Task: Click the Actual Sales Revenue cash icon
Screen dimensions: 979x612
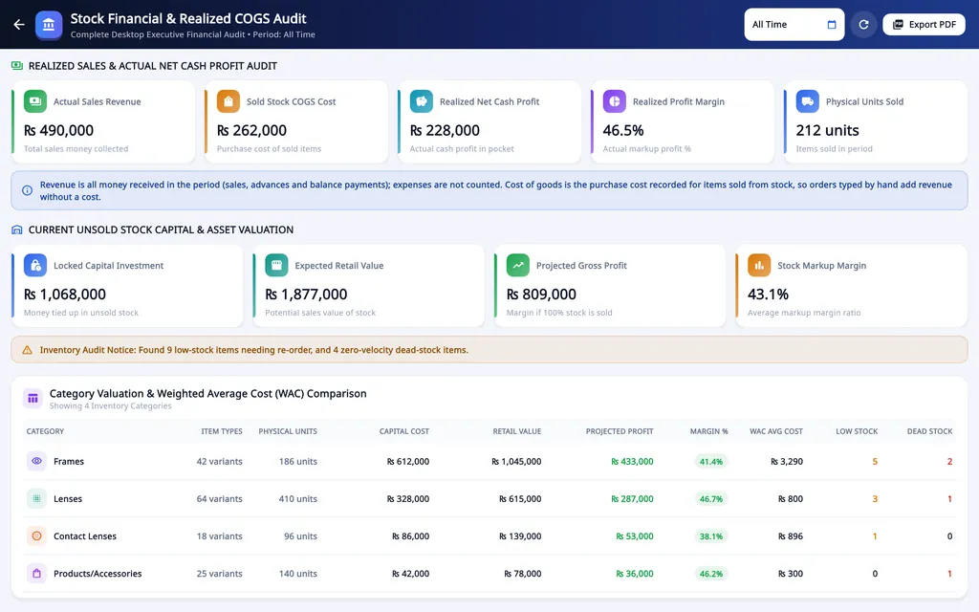Action: click(x=35, y=101)
